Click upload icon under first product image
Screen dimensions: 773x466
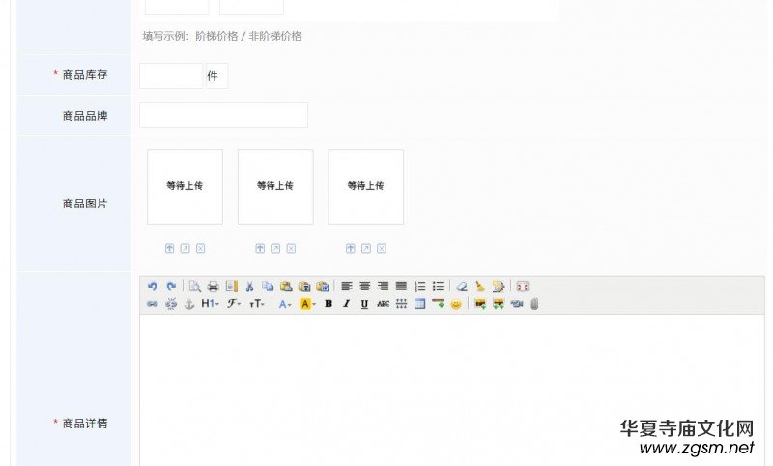[x=170, y=249]
